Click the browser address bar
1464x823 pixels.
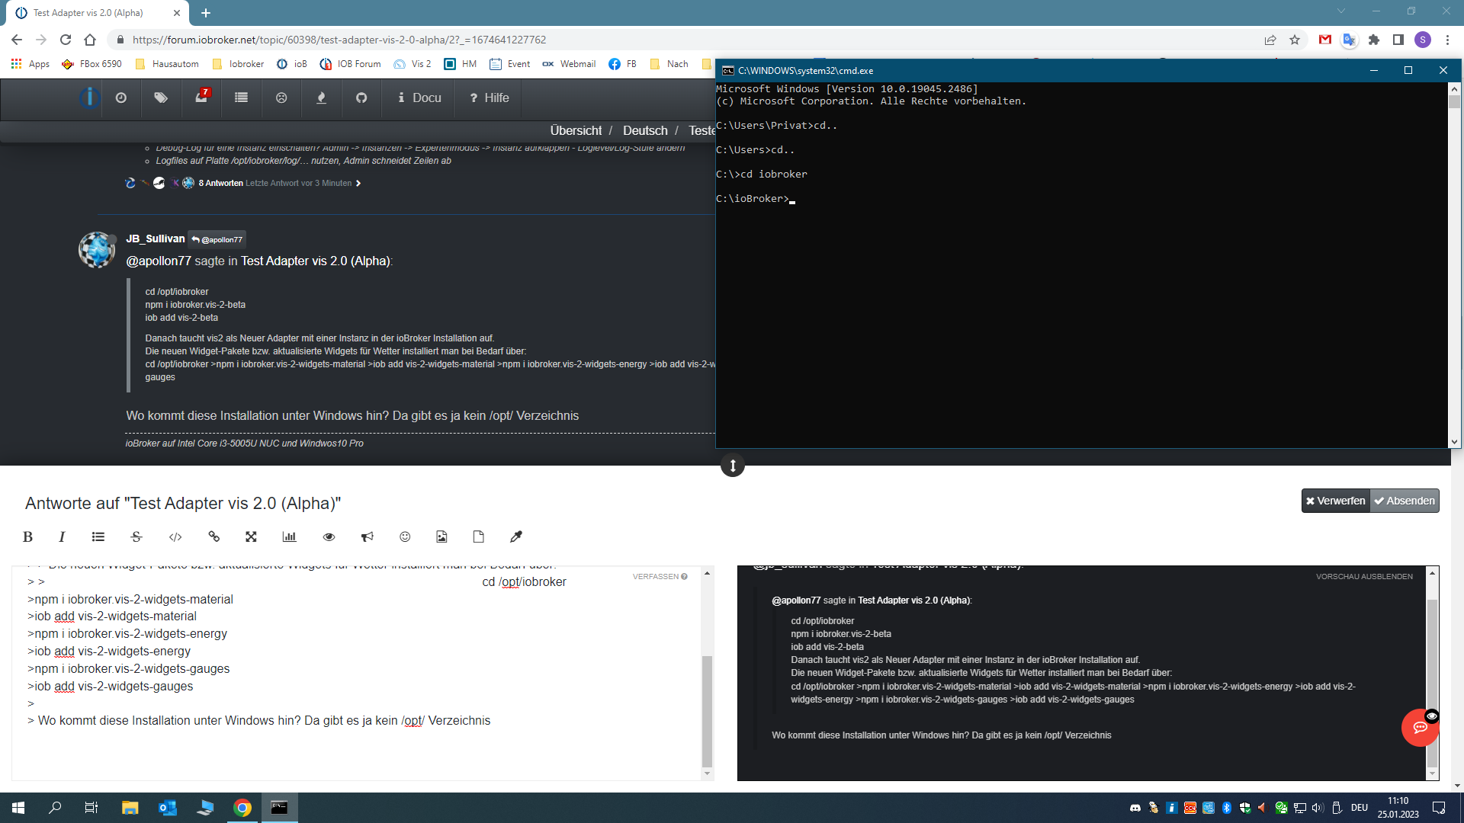686,40
